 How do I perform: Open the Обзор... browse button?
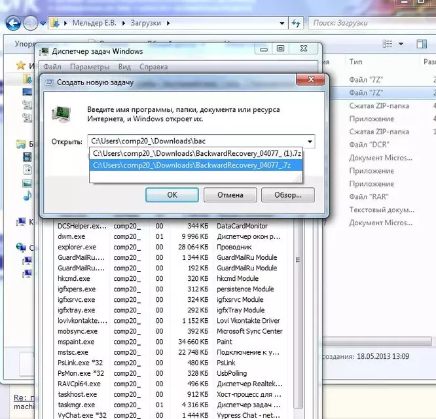click(288, 195)
